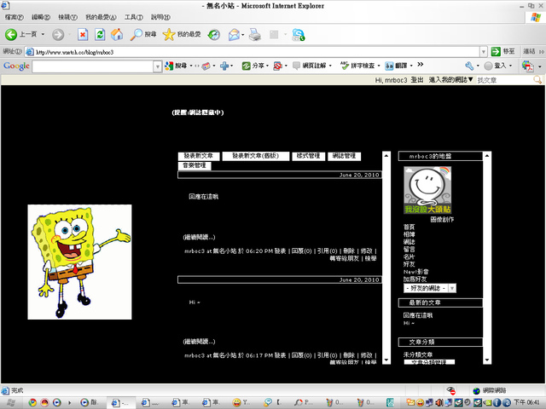Click the green Go arrow button
Image resolution: width=546 pixels, height=409 pixels.
(496, 51)
